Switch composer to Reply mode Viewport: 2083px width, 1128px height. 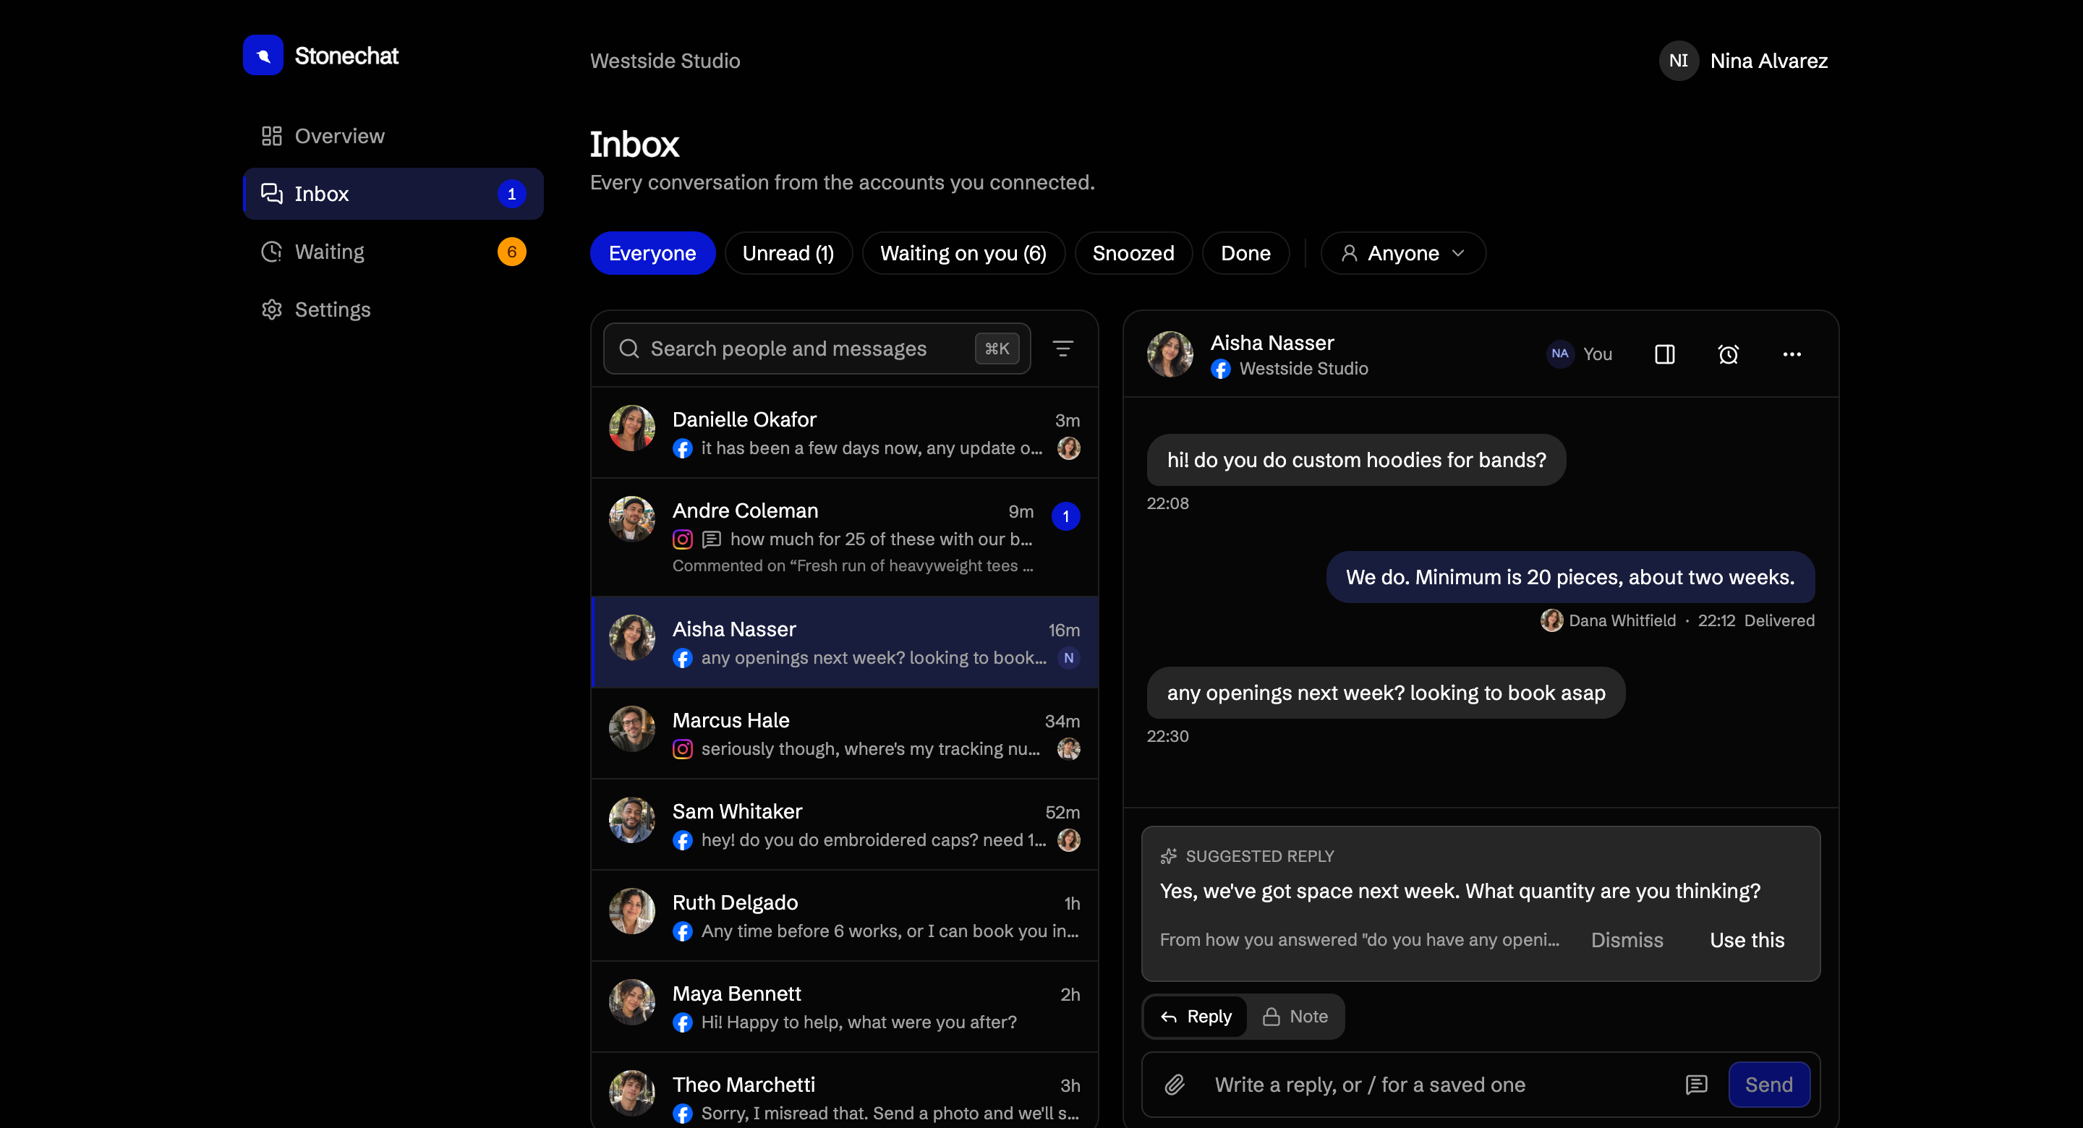pos(1195,1017)
